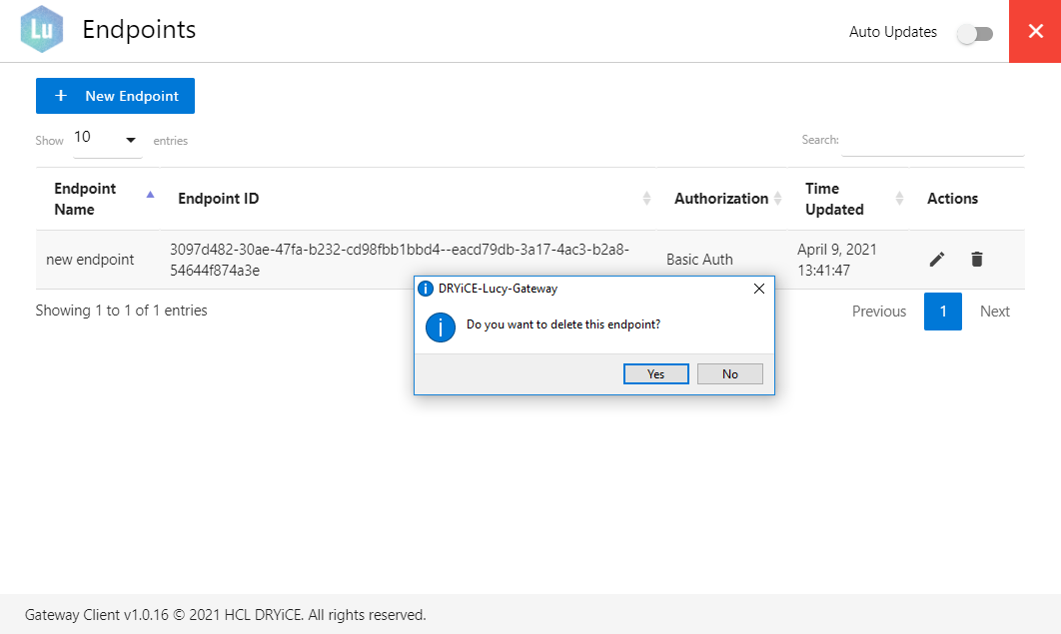Click the trash delete icon in Actions
This screenshot has height=634, width=1061.
pyautogui.click(x=977, y=259)
